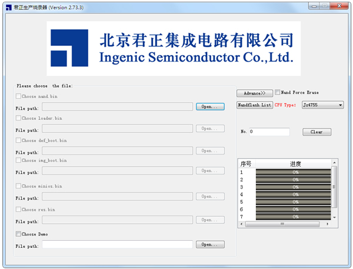Viewport: 353px width, 269px height.
Task: Select progress bar of row 6
Action: (x=294, y=210)
